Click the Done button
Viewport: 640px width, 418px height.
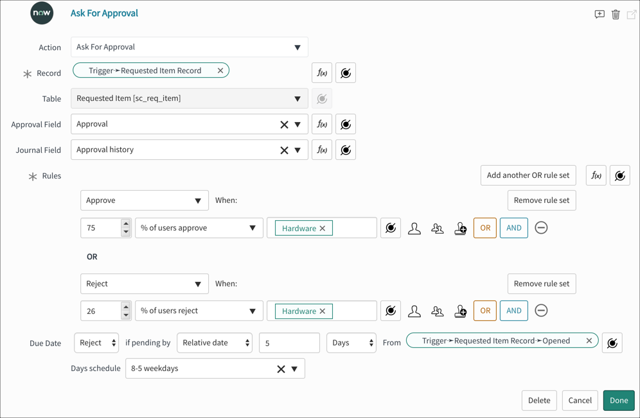[x=618, y=400]
